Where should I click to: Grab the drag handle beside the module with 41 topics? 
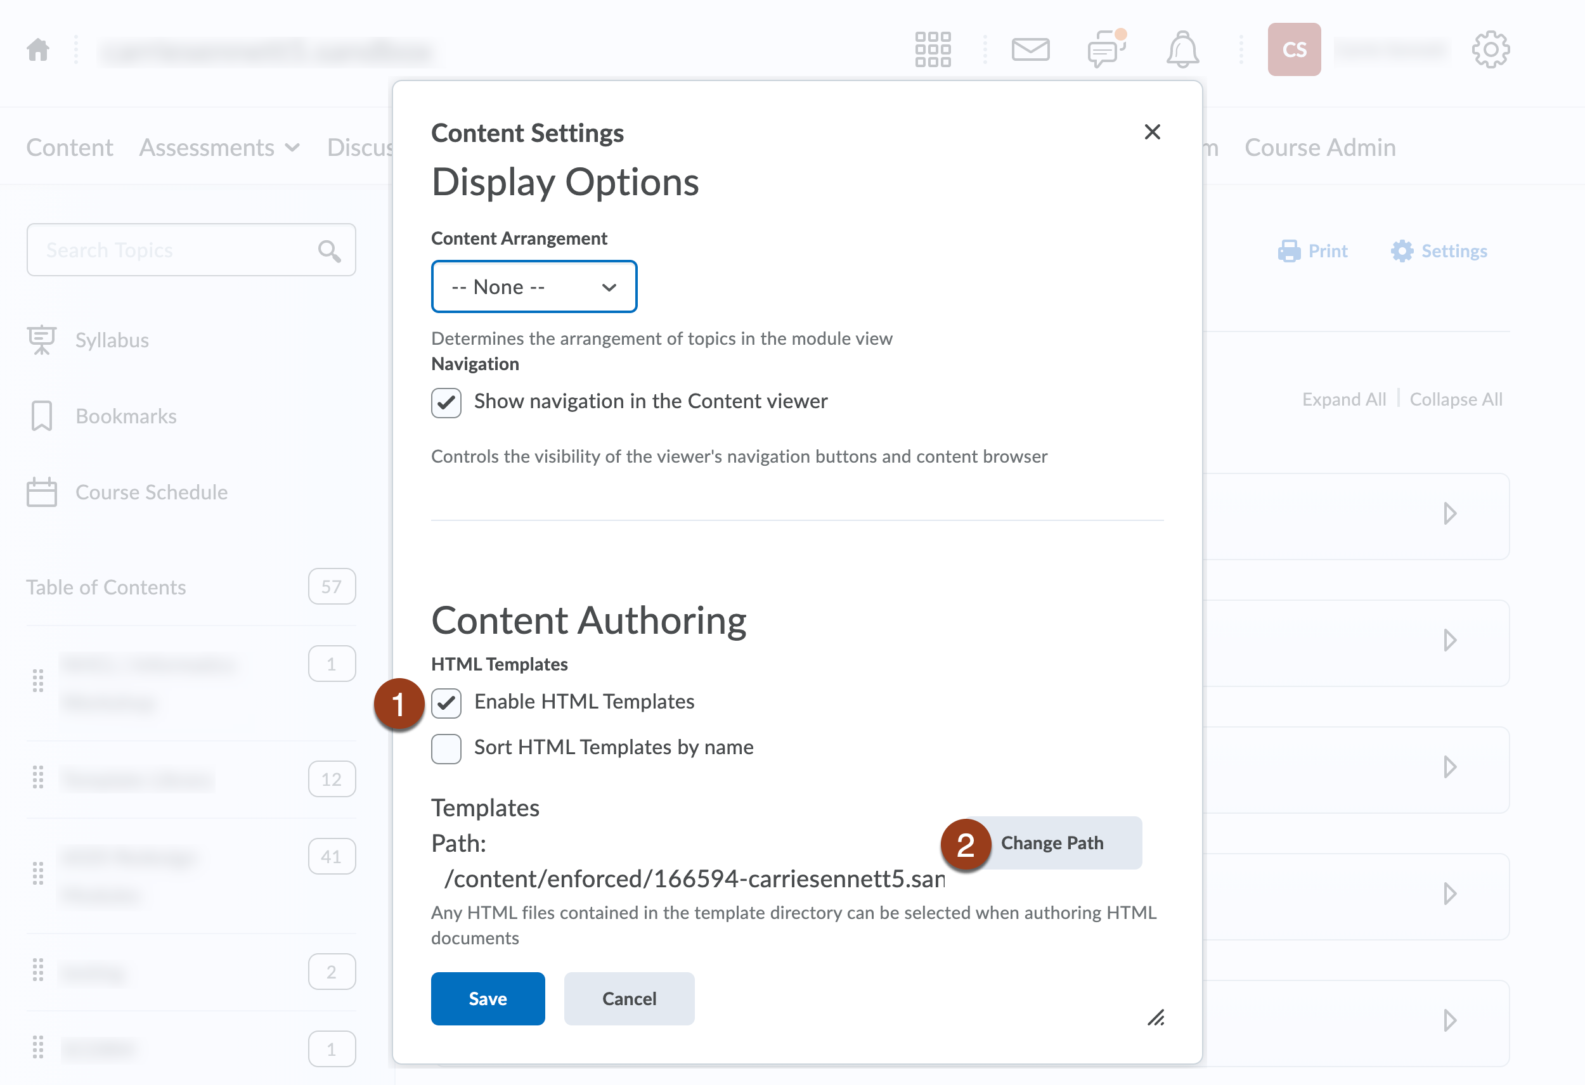tap(38, 873)
